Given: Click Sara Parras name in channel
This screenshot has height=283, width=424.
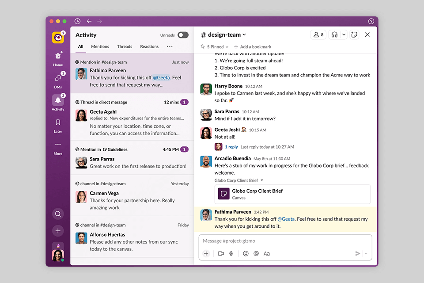Looking at the screenshot, I should 227,111.
